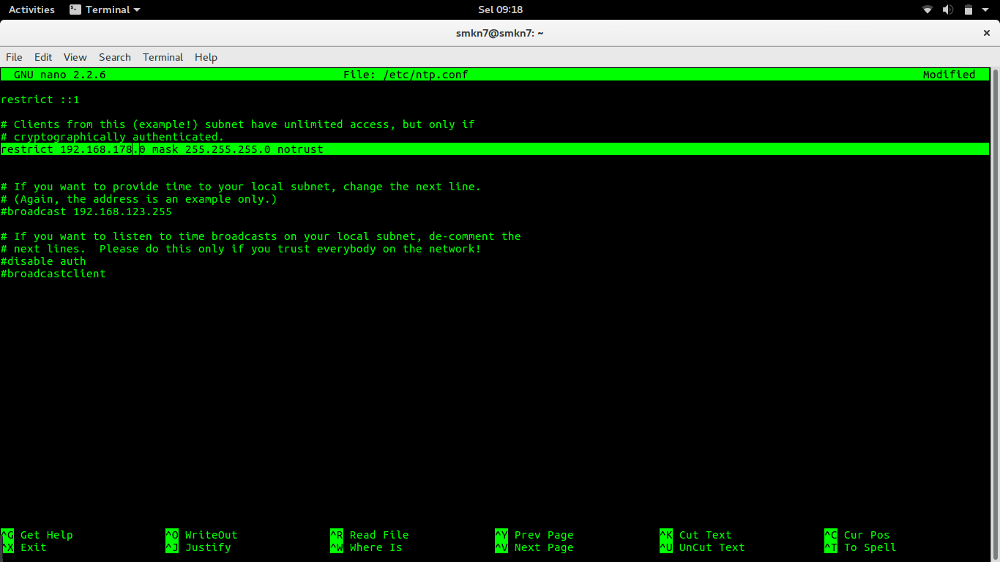Viewport: 1000px width, 562px height.
Task: Open the File menu
Action: (x=14, y=57)
